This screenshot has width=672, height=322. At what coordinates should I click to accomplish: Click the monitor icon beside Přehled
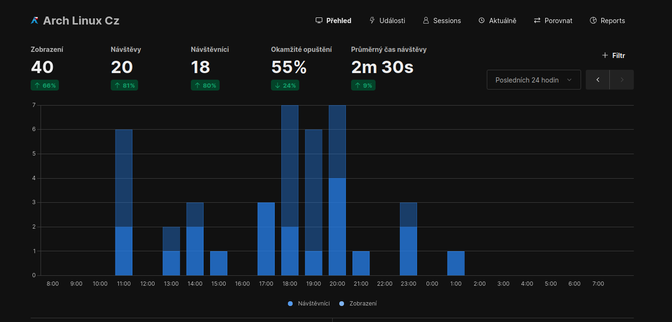319,21
